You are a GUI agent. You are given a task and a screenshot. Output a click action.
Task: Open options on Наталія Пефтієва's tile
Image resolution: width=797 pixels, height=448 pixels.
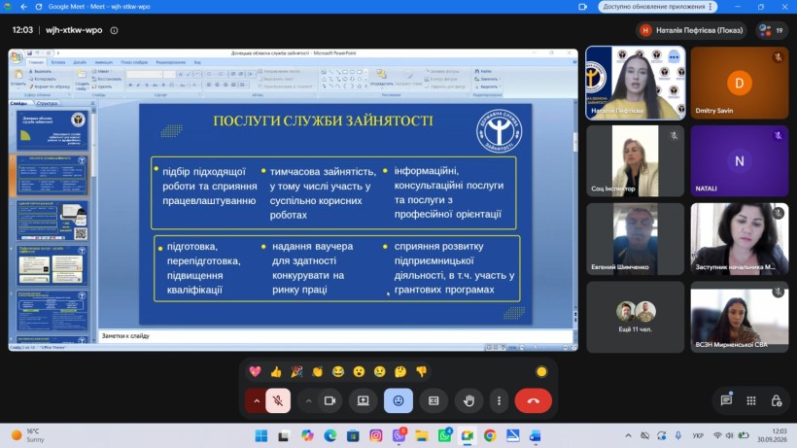click(x=674, y=57)
